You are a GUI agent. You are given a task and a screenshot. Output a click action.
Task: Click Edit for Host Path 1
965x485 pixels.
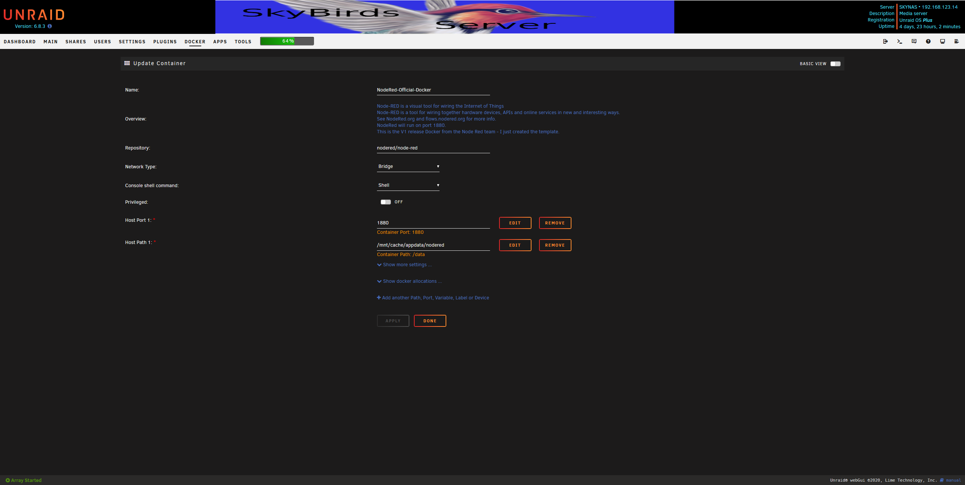tap(515, 245)
